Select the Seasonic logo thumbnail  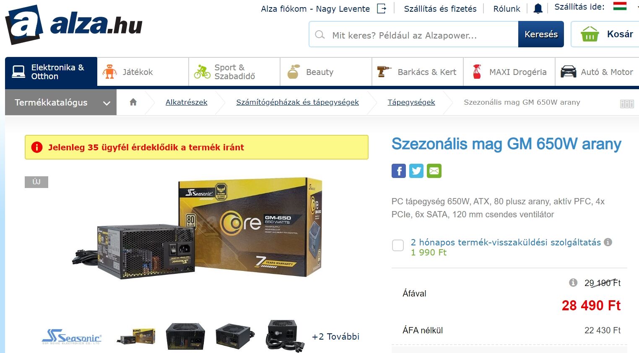[72, 337]
